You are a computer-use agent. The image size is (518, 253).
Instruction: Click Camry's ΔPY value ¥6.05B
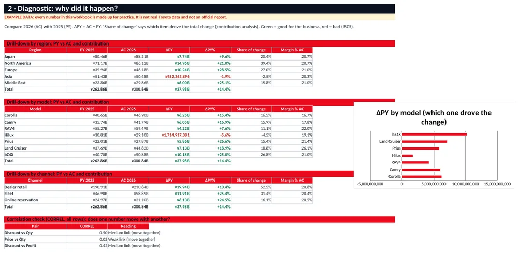point(169,122)
